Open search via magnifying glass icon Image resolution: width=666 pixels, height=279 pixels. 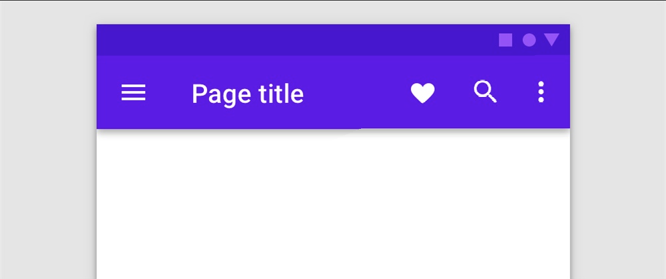point(485,92)
